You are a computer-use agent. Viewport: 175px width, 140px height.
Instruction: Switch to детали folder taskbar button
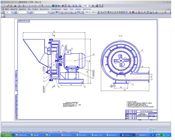coord(37,135)
